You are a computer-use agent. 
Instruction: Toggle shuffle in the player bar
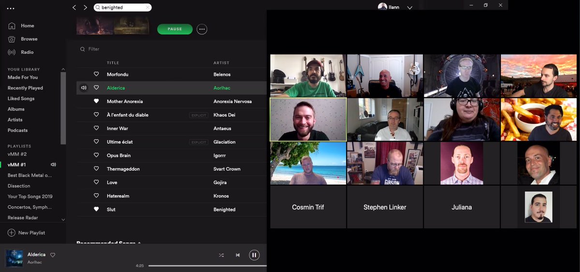(x=221, y=255)
